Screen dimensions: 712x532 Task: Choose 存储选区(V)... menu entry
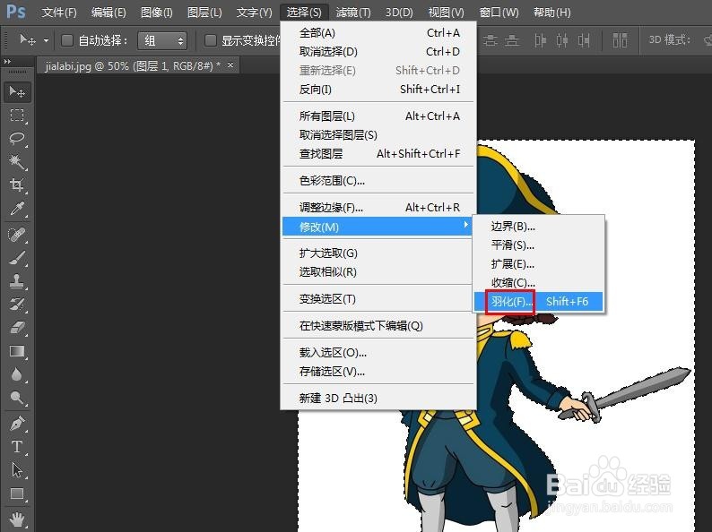tap(378, 372)
